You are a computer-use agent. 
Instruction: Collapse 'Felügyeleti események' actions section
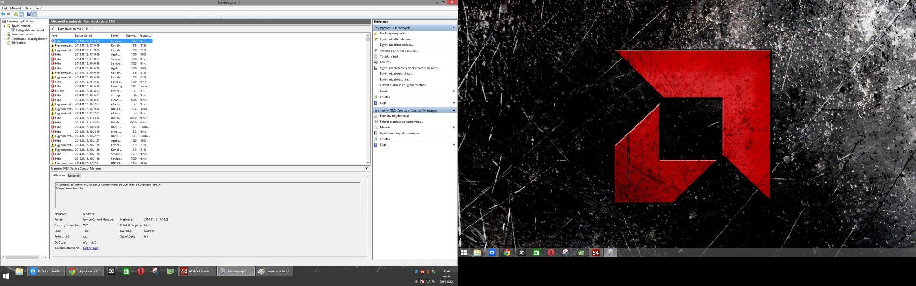[454, 28]
